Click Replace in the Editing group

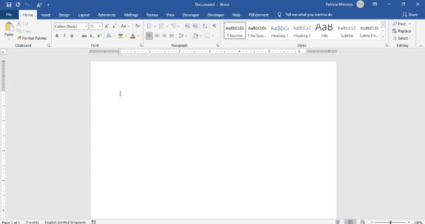click(402, 31)
